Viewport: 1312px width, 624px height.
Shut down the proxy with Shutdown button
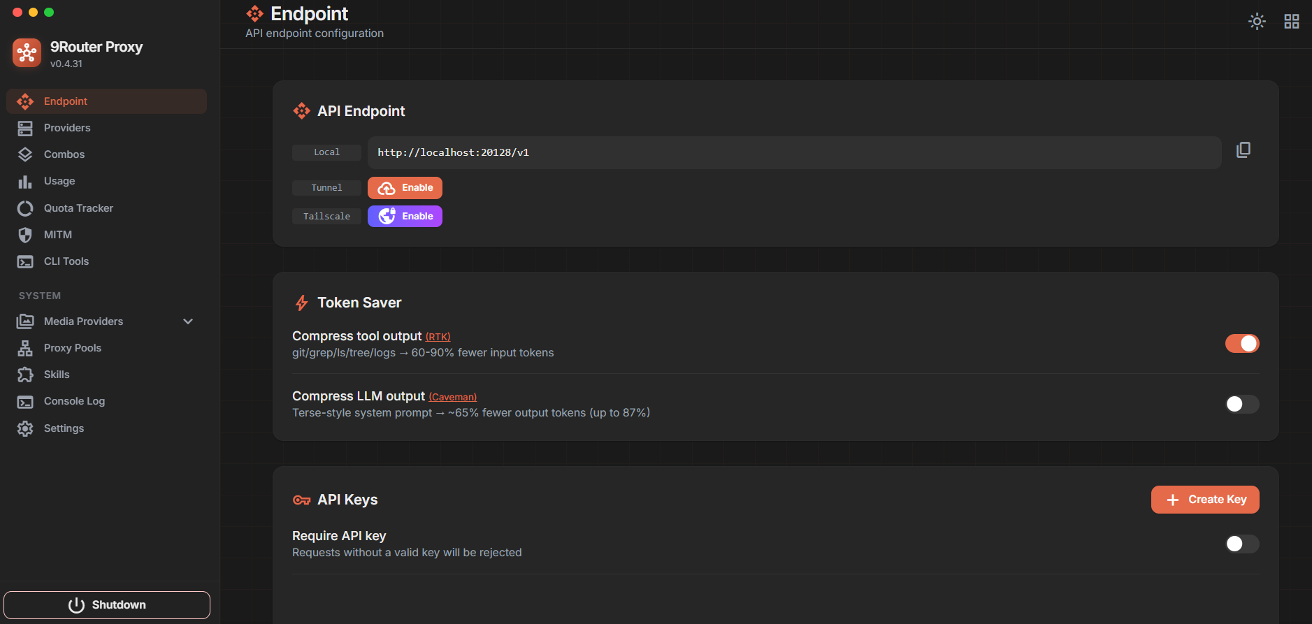[107, 605]
